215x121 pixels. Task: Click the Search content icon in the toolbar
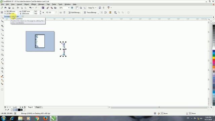(43, 8)
